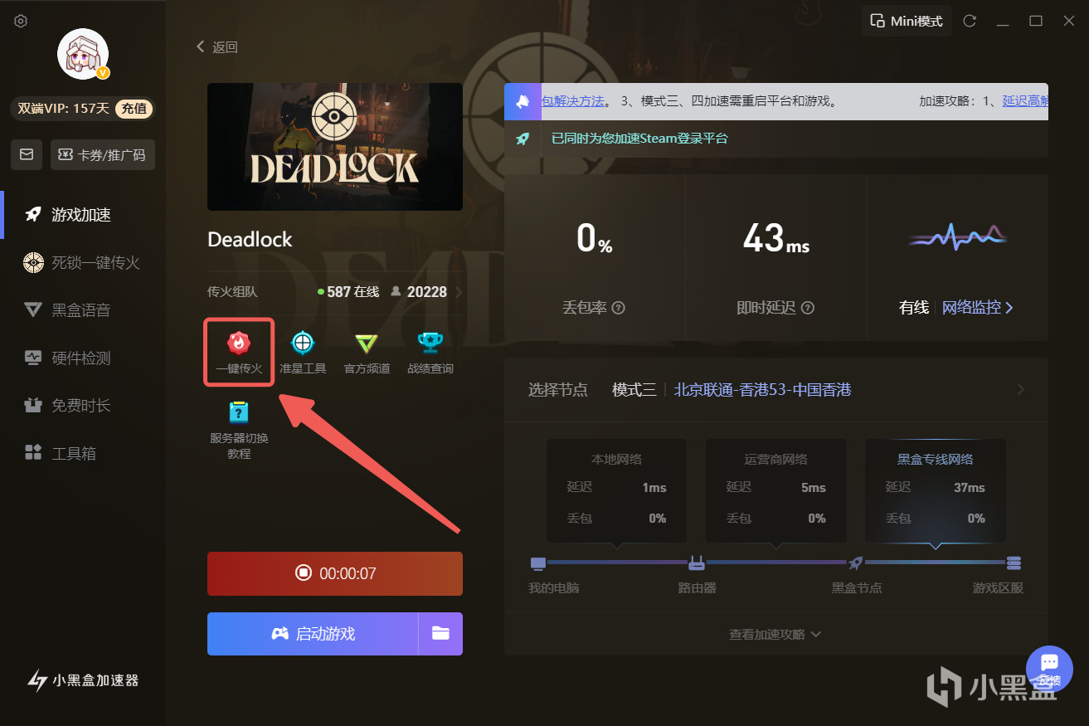Open 硬件检测 in the sidebar
The image size is (1089, 726).
tap(83, 358)
